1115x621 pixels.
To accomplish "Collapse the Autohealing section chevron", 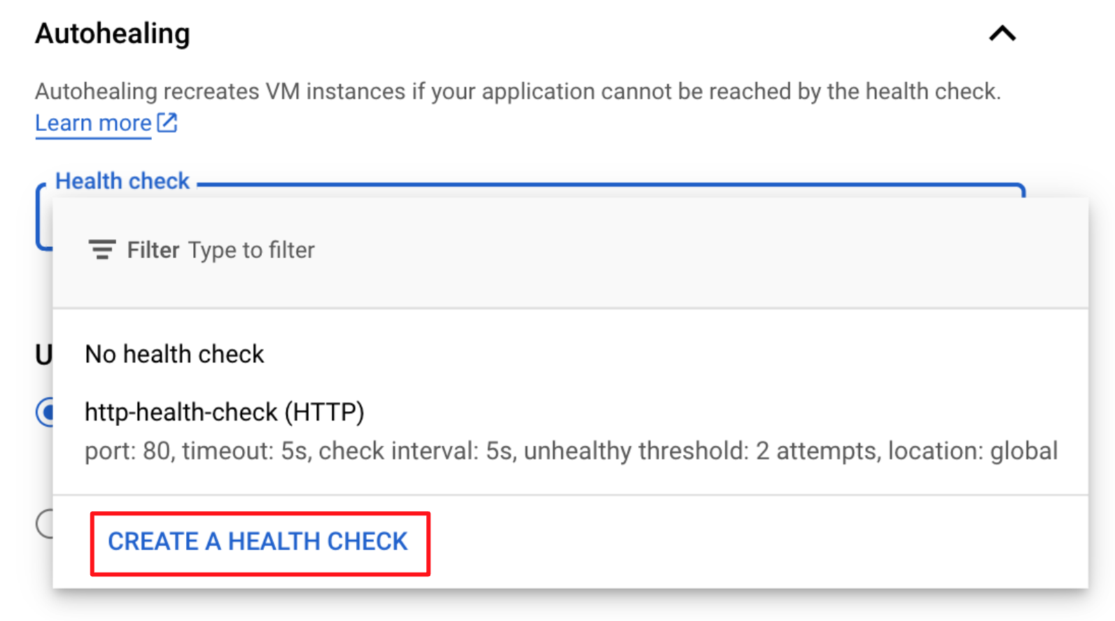I will tap(1002, 34).
